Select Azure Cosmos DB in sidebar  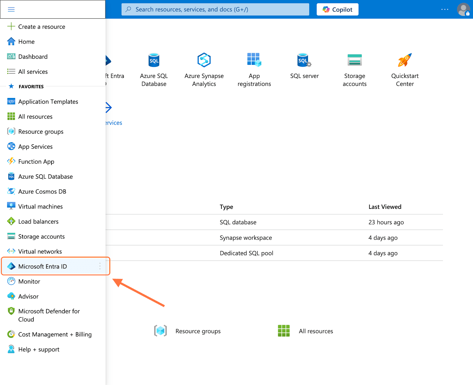click(x=42, y=191)
